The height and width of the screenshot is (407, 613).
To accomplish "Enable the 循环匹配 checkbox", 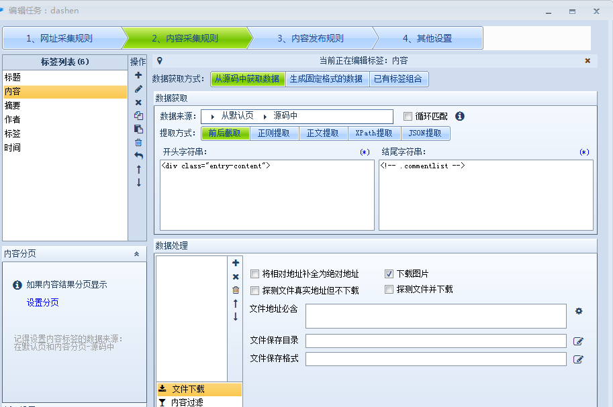I will point(408,116).
